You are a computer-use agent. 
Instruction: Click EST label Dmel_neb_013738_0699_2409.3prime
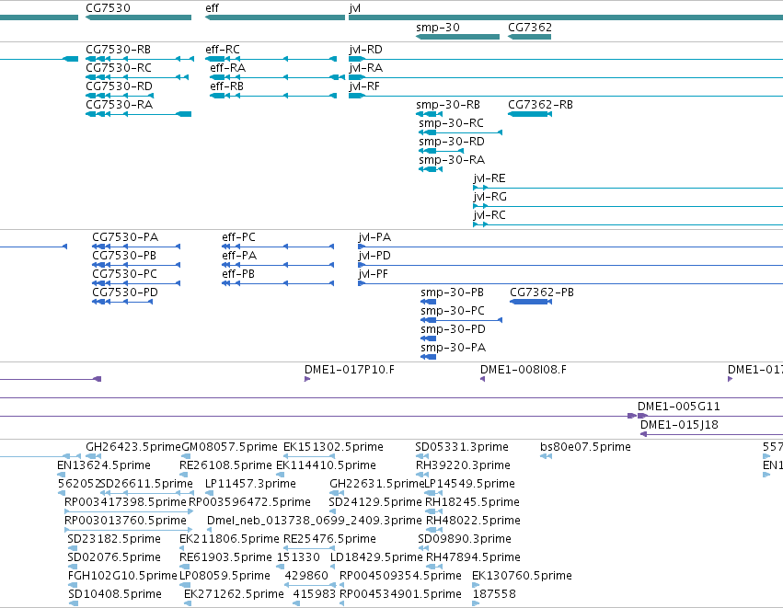[315, 522]
